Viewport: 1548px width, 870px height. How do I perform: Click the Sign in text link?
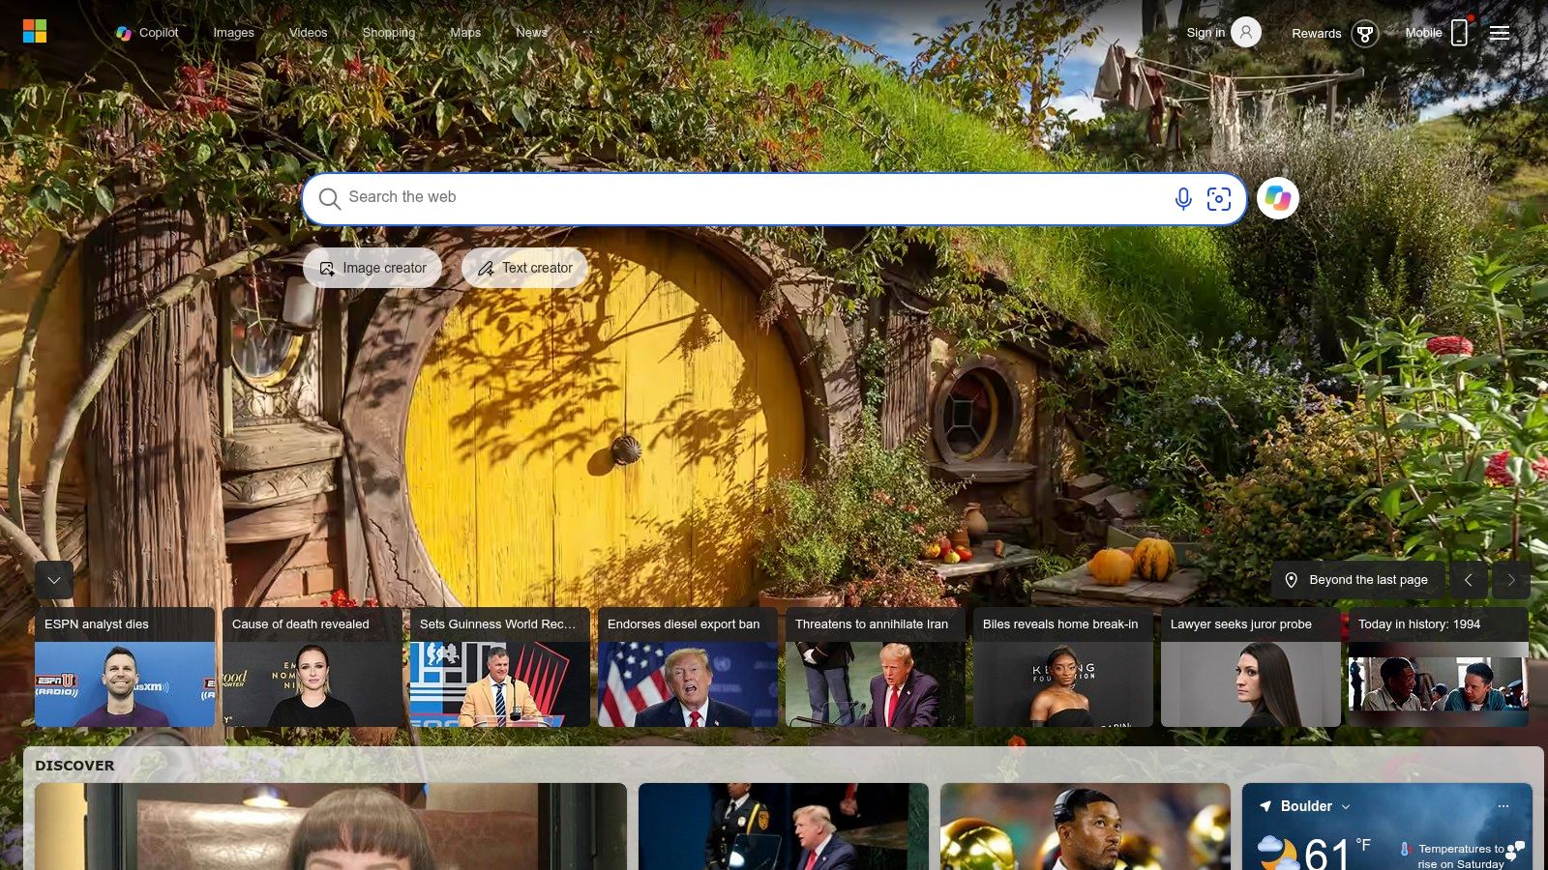(1206, 33)
